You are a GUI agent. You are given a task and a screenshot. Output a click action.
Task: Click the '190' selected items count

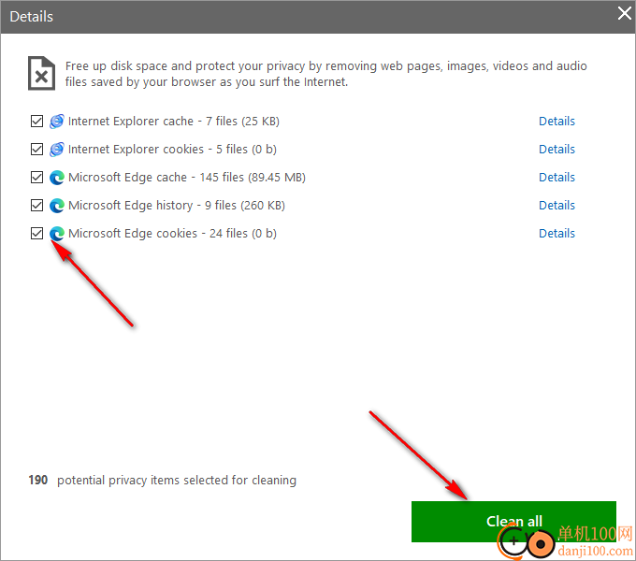point(37,480)
